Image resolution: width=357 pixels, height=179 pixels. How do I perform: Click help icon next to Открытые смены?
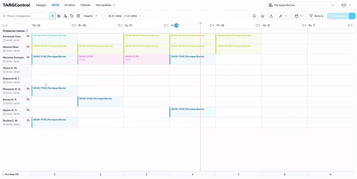click(x=27, y=31)
